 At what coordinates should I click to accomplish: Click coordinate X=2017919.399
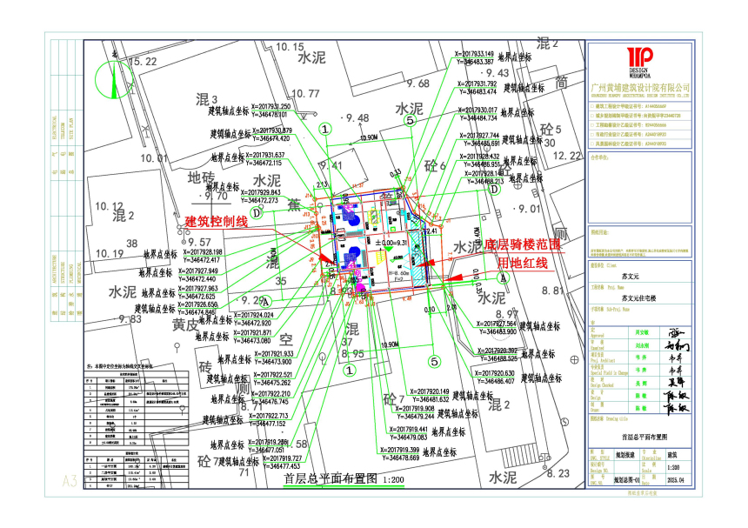(400, 450)
